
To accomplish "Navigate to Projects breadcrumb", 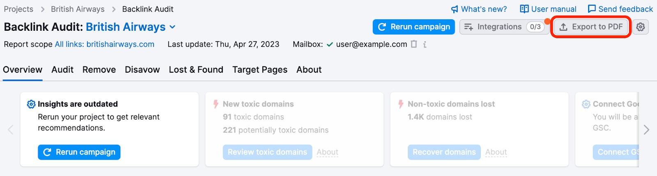I will coord(18,9).
